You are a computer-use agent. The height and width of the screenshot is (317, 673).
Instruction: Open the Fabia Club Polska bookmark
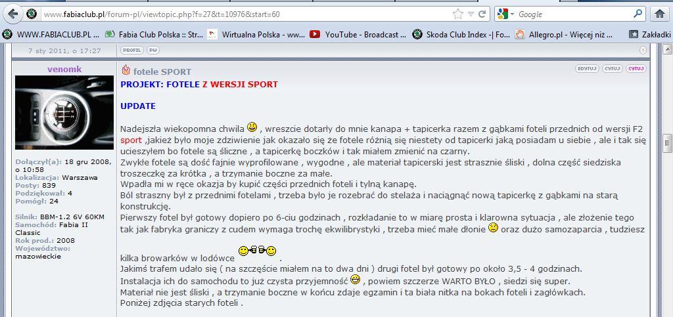[154, 35]
